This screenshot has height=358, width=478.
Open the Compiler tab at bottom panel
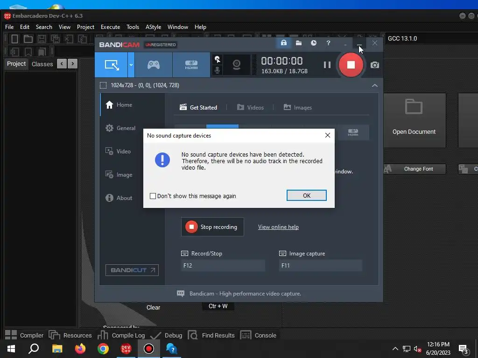[24, 335]
